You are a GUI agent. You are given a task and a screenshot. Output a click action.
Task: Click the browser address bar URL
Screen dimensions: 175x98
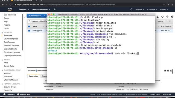click(x=66, y=5)
